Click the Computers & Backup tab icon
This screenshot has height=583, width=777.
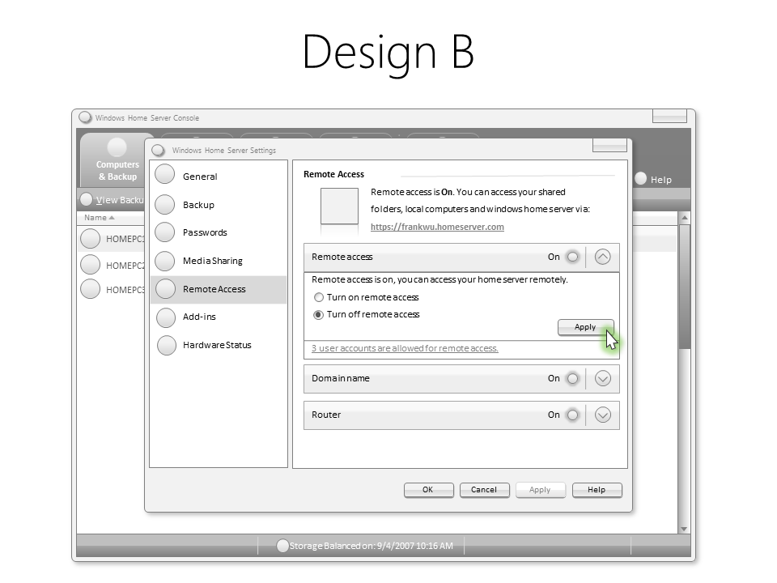(x=117, y=147)
